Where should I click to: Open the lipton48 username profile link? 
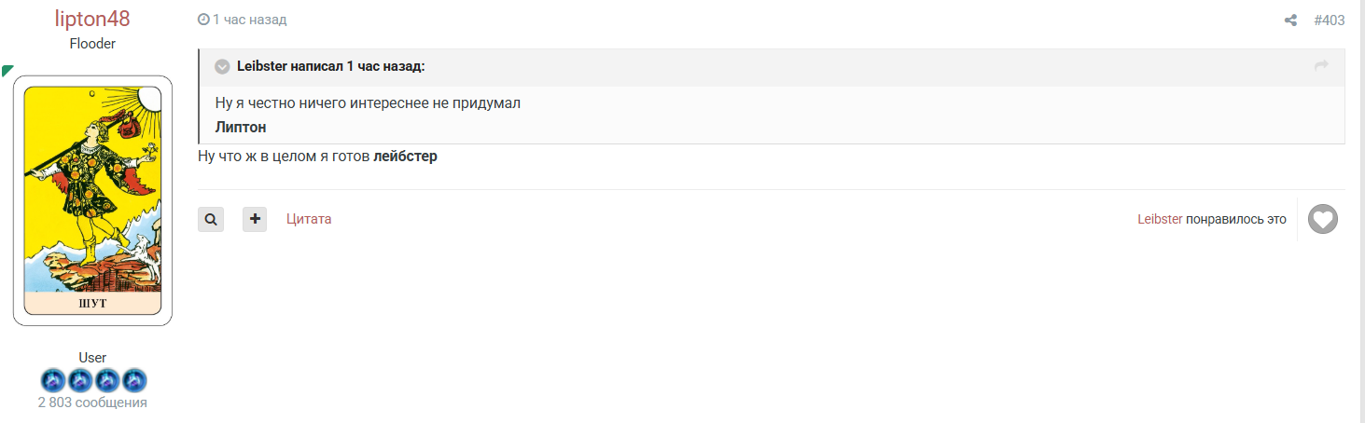pos(92,19)
